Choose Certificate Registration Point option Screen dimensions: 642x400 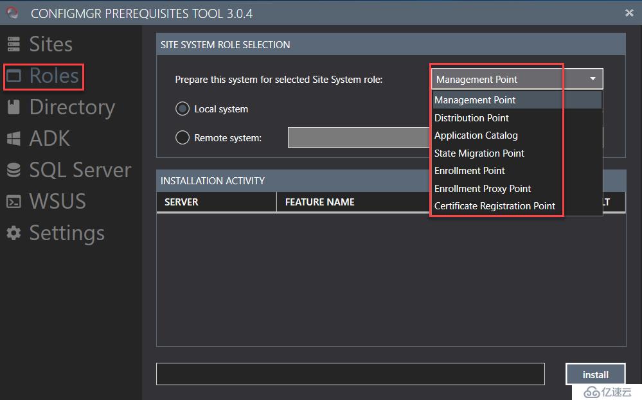click(517, 205)
